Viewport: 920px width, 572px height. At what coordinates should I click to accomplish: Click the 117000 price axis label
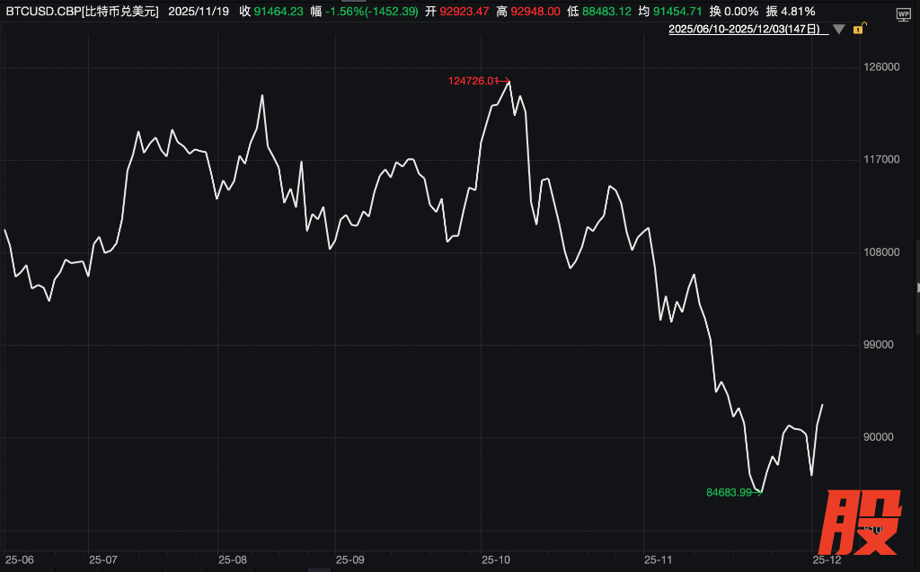click(x=880, y=160)
